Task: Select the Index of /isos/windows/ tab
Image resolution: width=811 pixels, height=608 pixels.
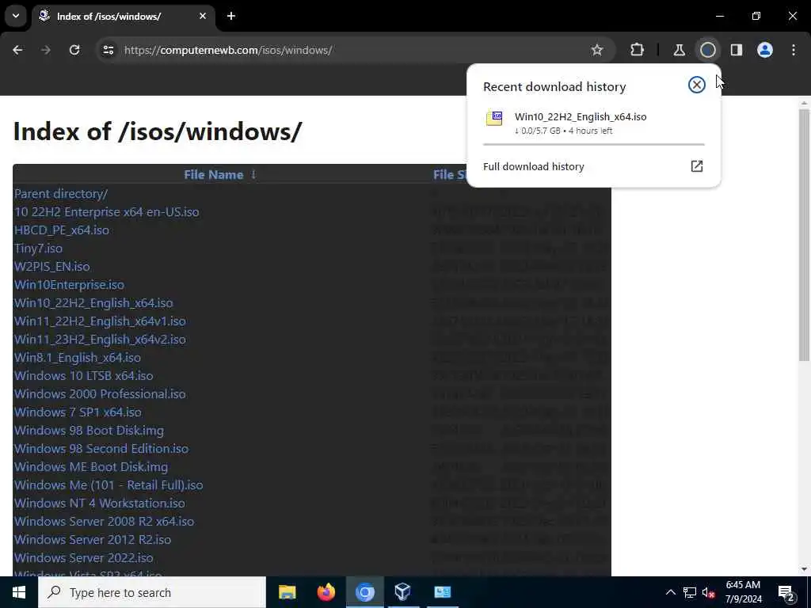Action: click(x=123, y=16)
